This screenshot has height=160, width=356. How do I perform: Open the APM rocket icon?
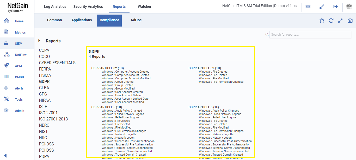[x=7, y=66]
